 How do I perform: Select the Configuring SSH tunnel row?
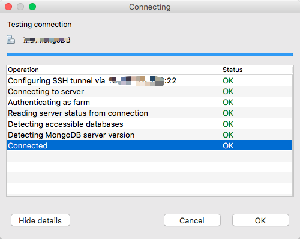pos(150,80)
